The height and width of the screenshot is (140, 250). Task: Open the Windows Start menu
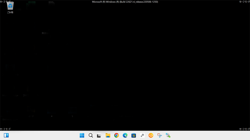point(82,135)
